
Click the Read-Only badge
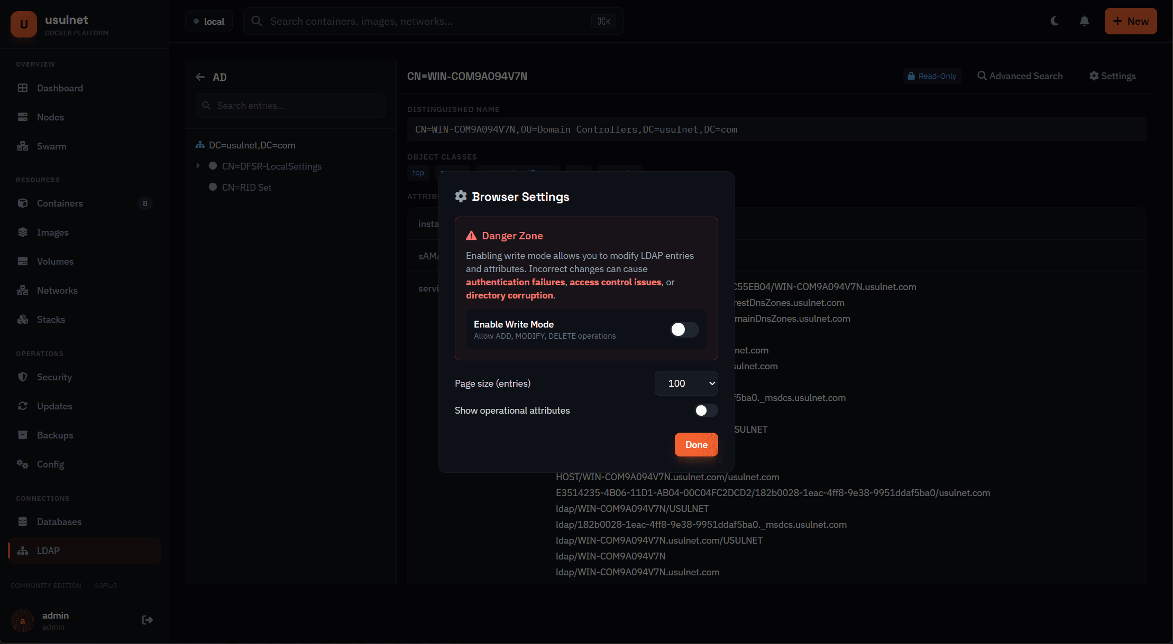(x=932, y=76)
